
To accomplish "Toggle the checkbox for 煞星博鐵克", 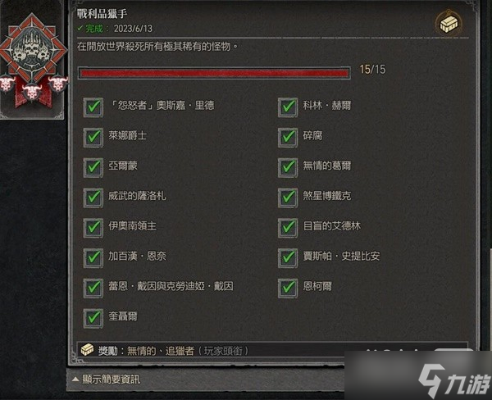I will click(x=288, y=197).
